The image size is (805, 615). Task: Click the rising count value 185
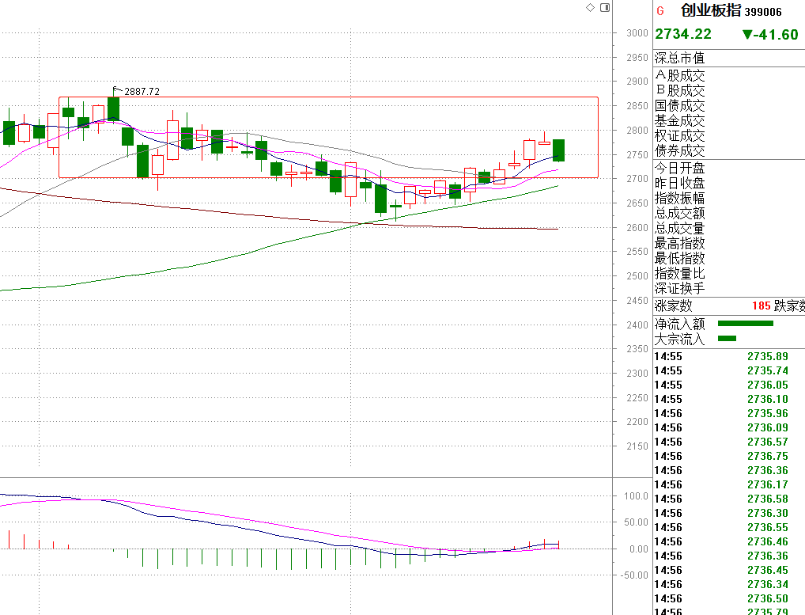[762, 306]
